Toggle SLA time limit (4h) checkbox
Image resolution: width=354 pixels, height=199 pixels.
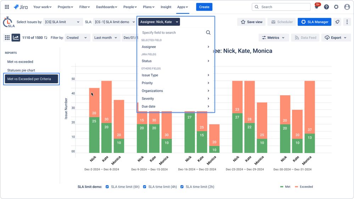145,187
